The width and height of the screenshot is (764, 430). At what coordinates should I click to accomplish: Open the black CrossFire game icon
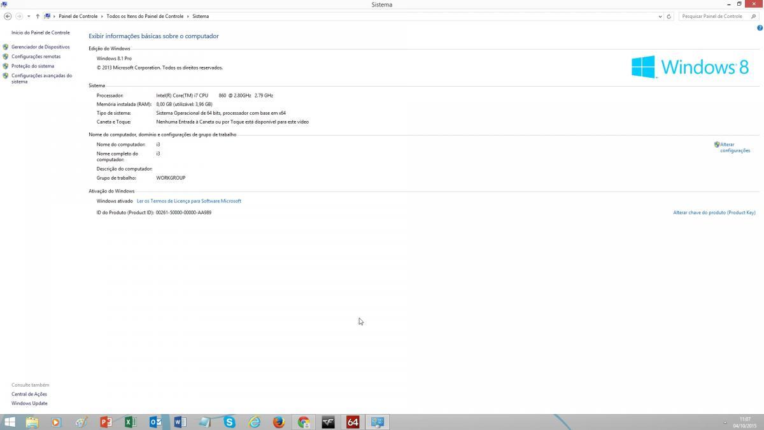(328, 422)
